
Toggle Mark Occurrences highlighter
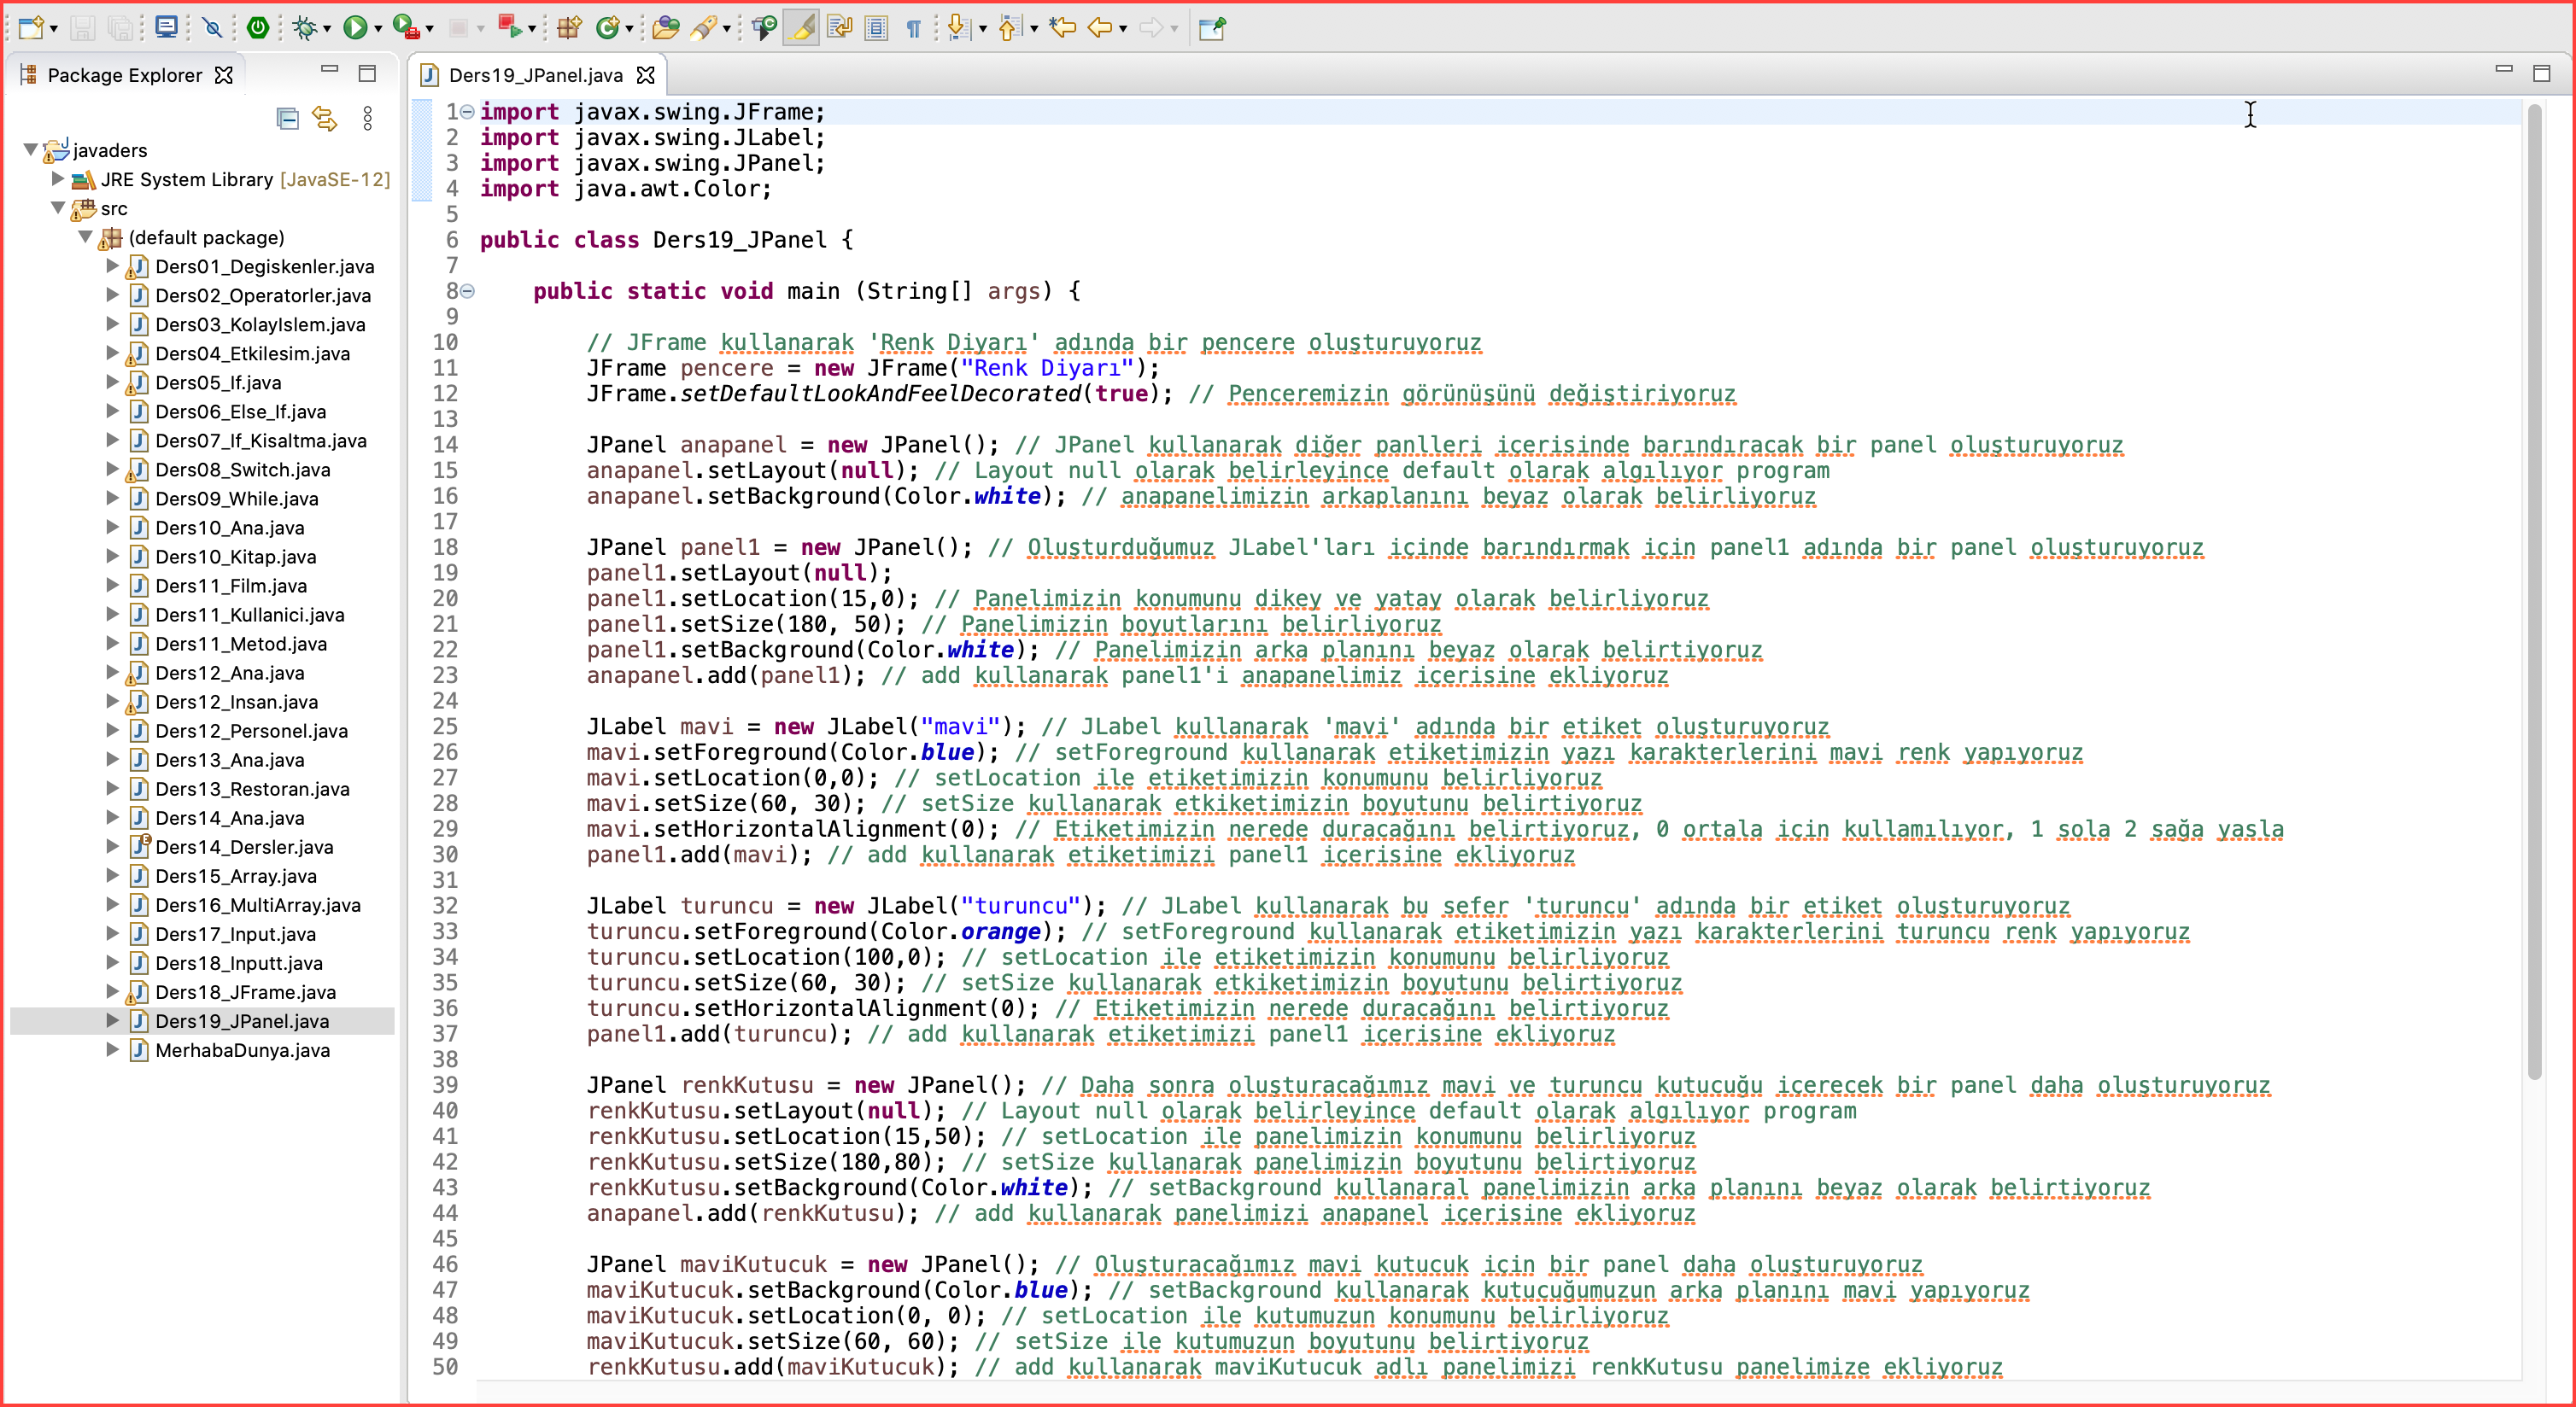pos(801,28)
